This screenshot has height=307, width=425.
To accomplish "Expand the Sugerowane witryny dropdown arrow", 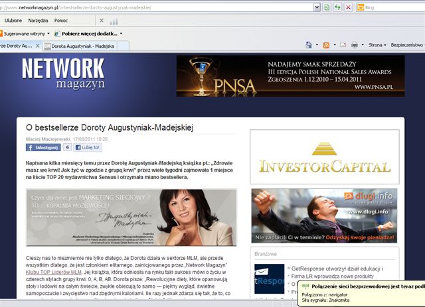I will [48, 34].
